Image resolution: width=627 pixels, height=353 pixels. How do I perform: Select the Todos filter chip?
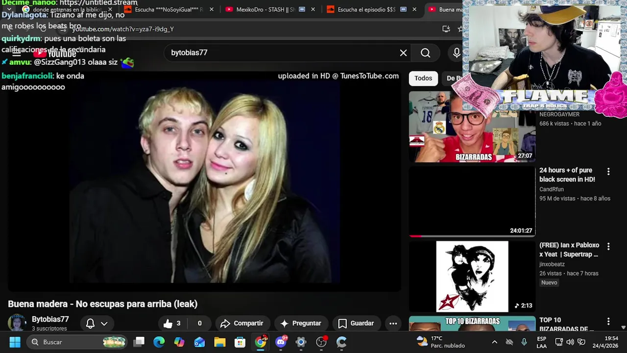pos(423,78)
